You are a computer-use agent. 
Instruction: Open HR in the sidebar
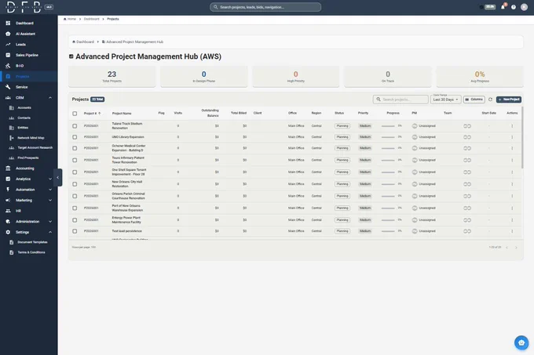point(28,211)
